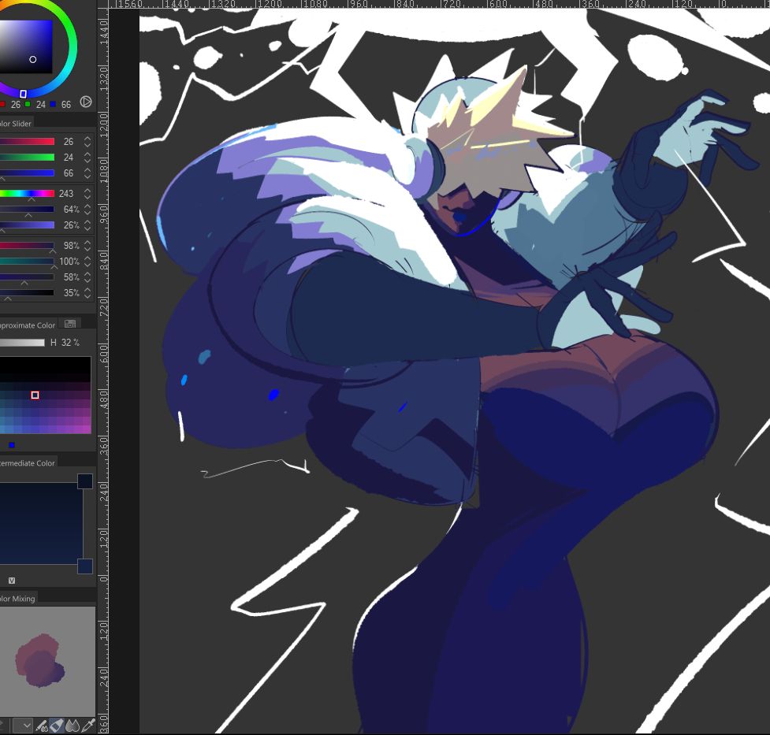770x735 pixels.
Task: Click the stepper next to 100% value
Action: 87,262
